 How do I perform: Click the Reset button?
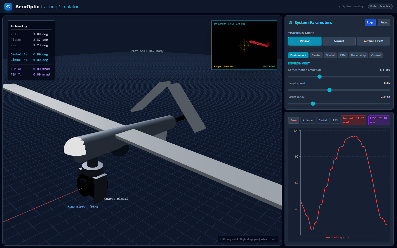tap(384, 23)
